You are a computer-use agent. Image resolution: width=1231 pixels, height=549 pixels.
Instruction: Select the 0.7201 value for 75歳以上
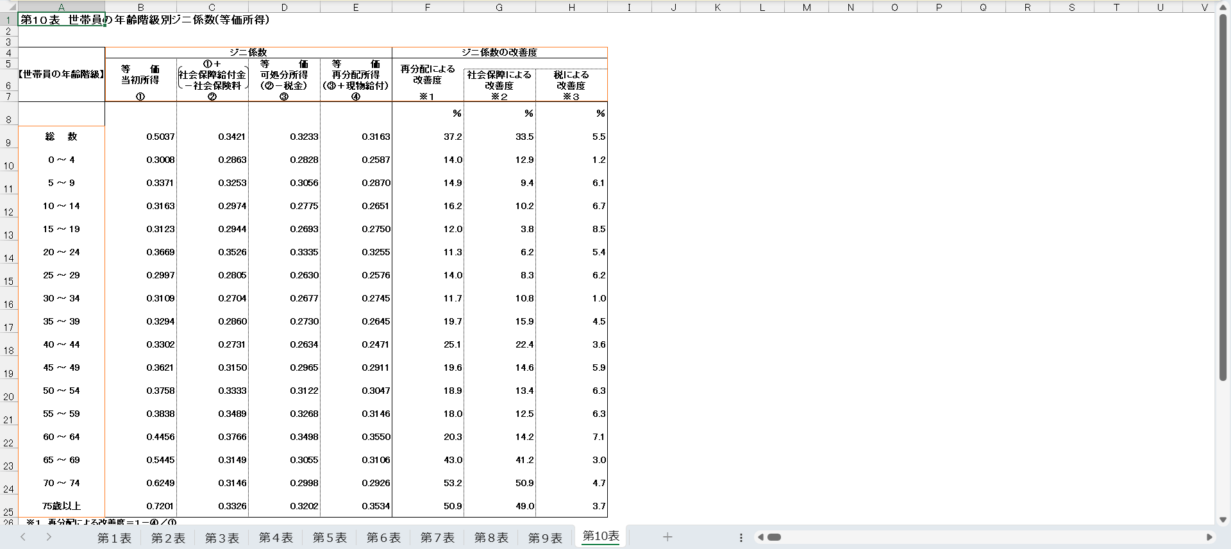141,506
